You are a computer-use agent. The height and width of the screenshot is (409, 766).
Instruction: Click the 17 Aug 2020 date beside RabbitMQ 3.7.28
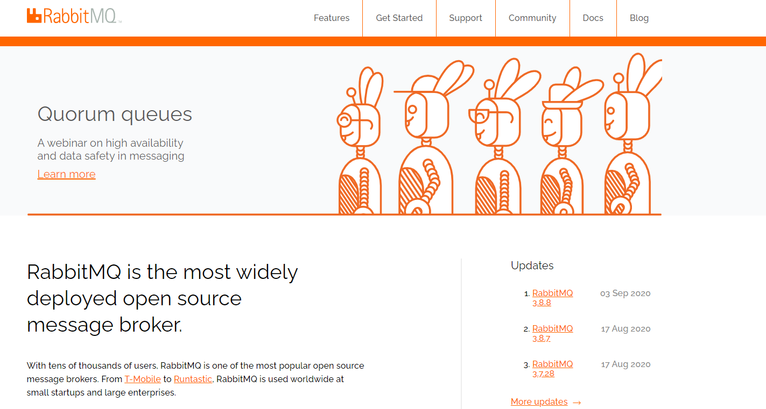[626, 364]
